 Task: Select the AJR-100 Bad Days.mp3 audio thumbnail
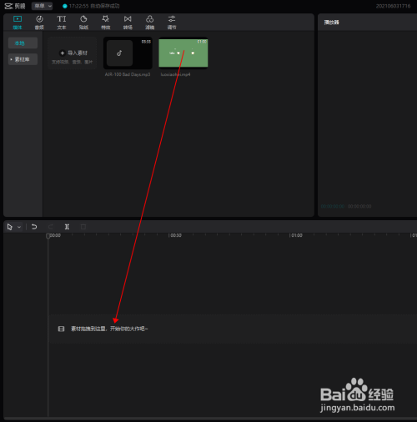128,53
